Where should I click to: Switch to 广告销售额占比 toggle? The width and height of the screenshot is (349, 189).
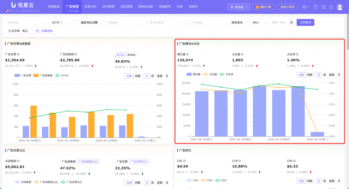88,161
